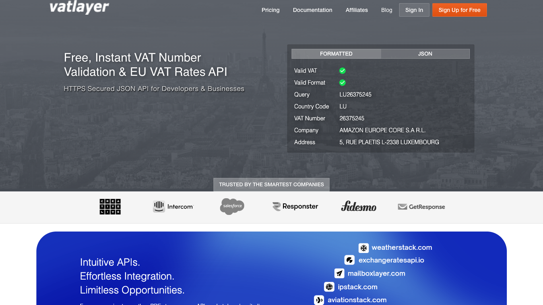Click the Fidesmo logo
Screen dimensions: 543x305
(359, 207)
